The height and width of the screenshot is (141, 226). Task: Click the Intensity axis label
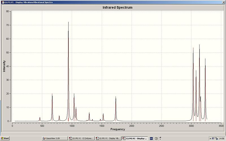[x=4, y=66]
